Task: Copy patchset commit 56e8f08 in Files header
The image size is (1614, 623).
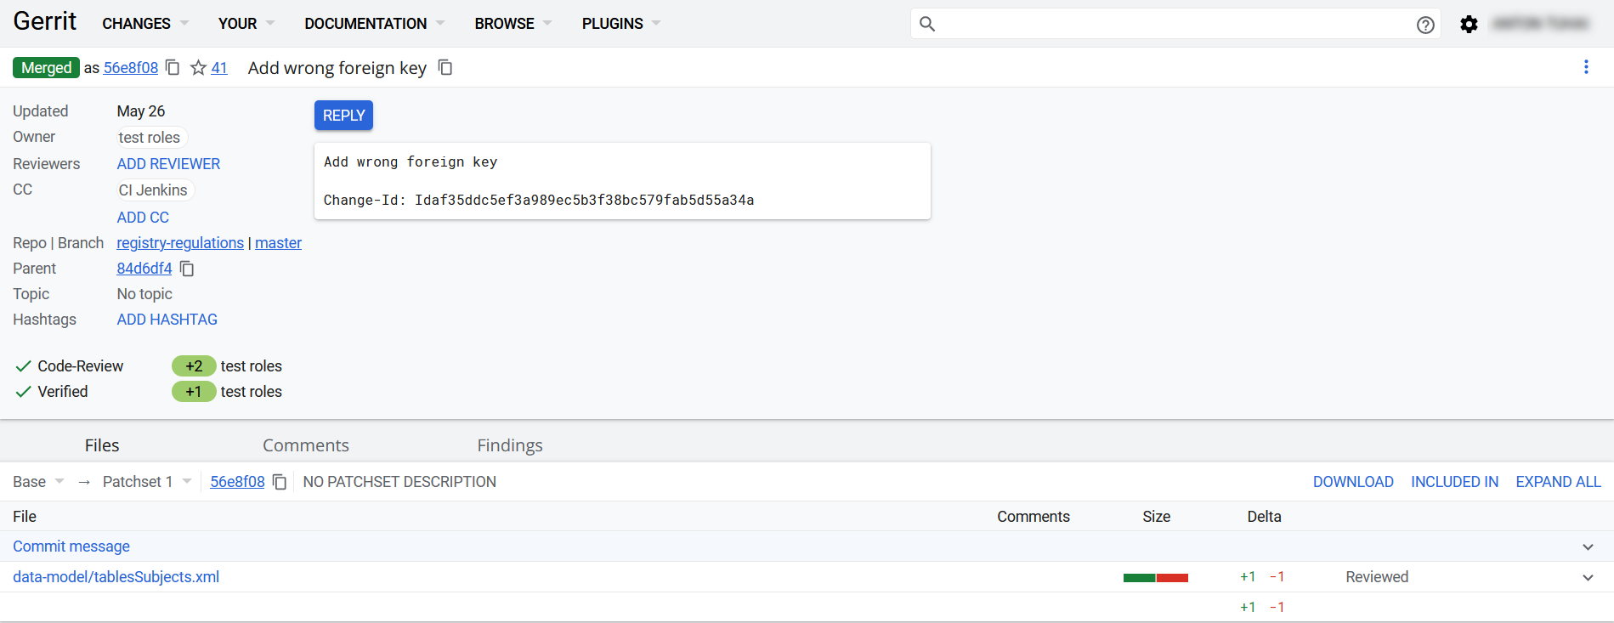Action: (280, 482)
